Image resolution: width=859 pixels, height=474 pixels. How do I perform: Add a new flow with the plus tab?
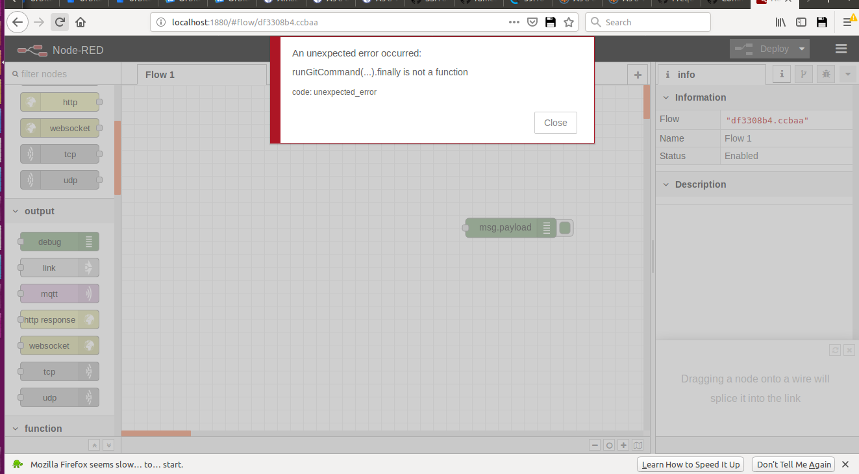point(637,74)
